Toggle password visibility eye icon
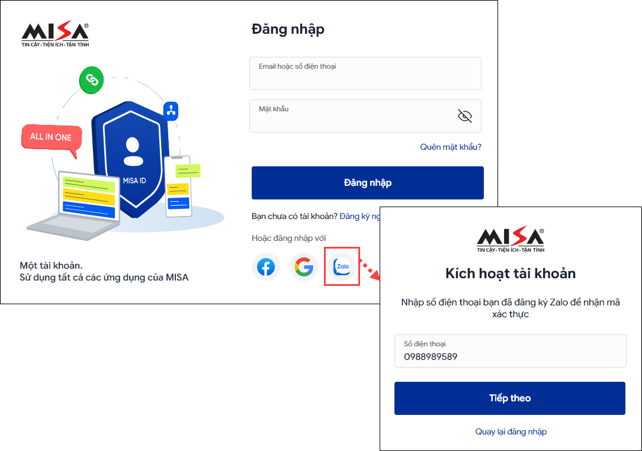Viewport: 642px width, 451px height. pos(465,116)
